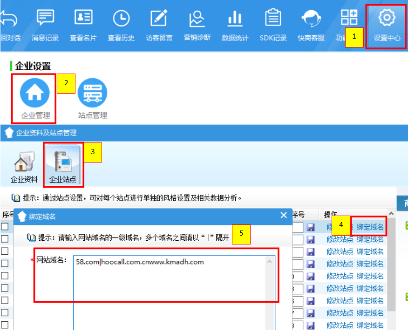Select the 企业管理 home icon
This screenshot has height=332, width=408.
35,93
